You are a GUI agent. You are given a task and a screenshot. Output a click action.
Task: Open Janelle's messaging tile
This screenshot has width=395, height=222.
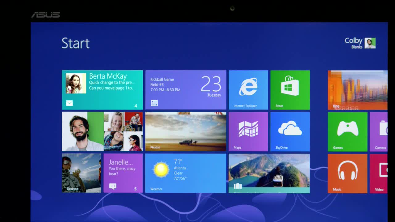(123, 173)
